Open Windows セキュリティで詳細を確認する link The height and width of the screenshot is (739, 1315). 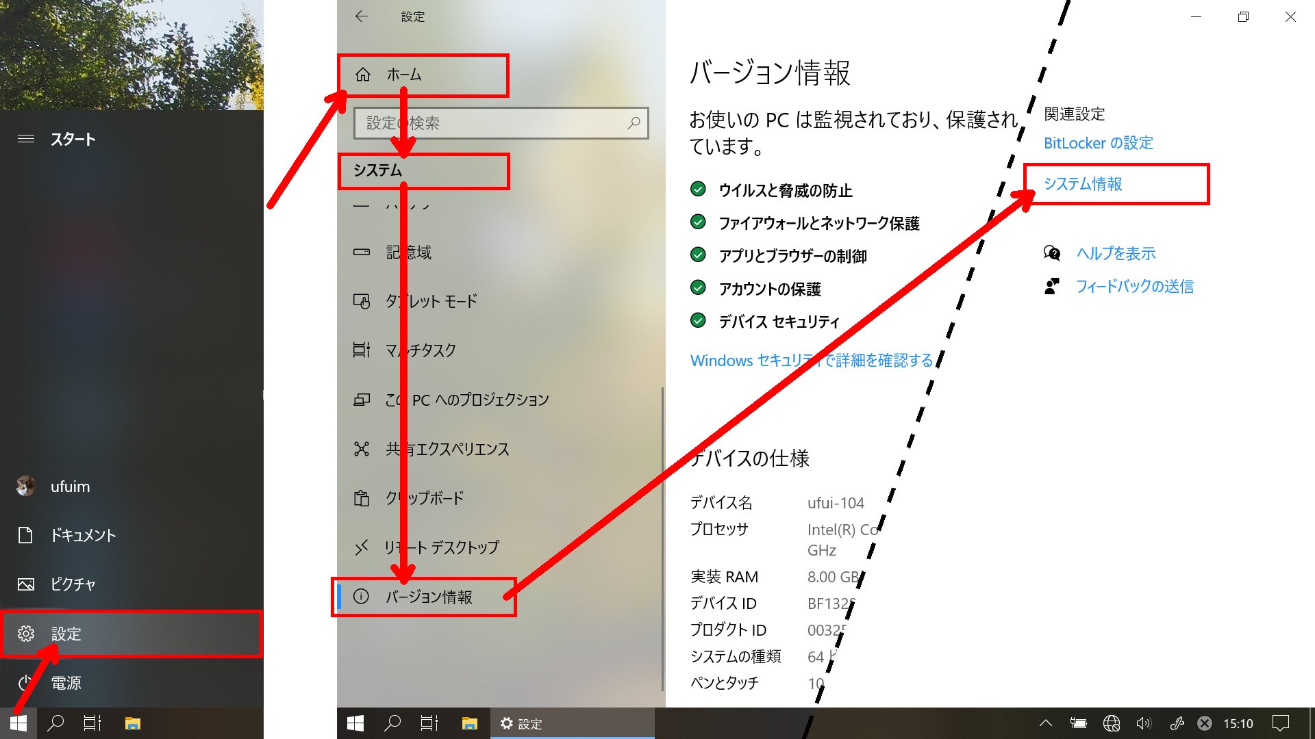point(812,361)
